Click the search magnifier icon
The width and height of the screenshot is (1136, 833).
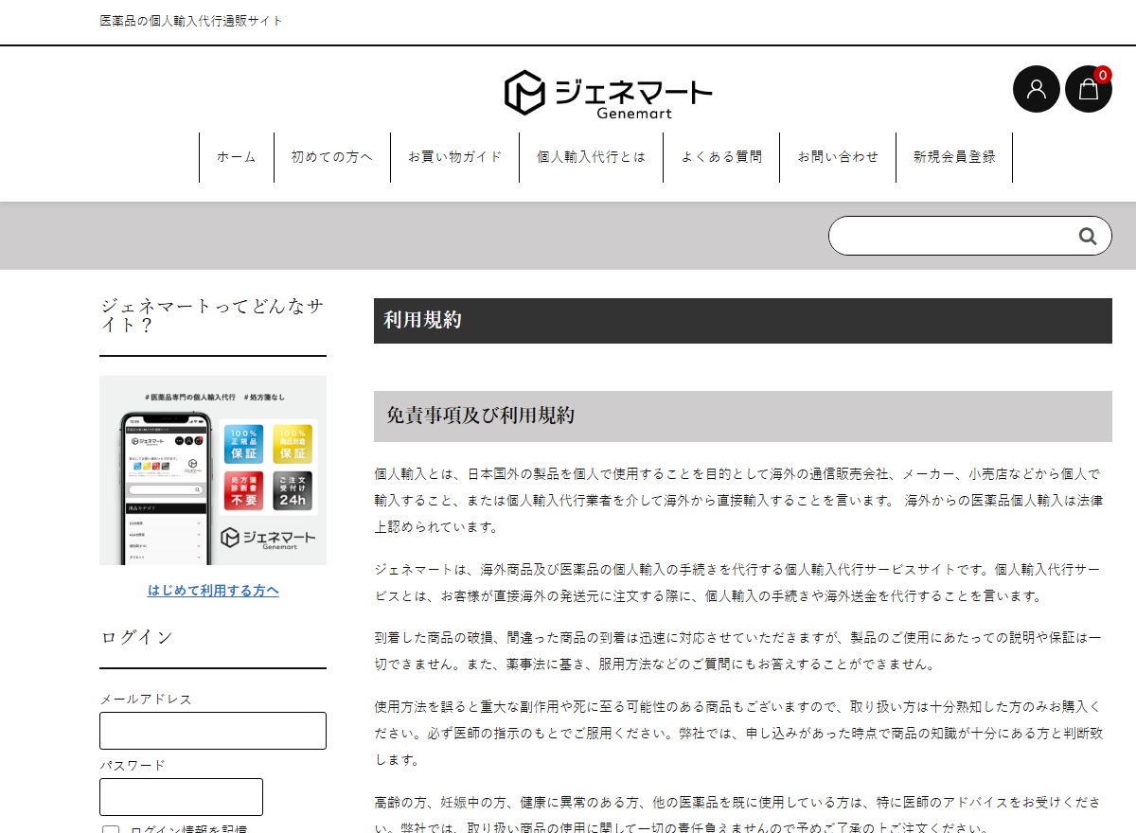1088,236
